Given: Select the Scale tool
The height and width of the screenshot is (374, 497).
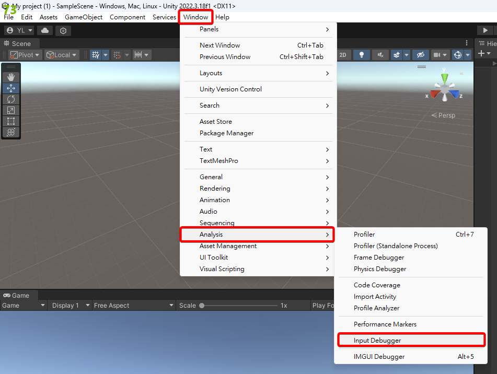Looking at the screenshot, I should click(x=11, y=110).
